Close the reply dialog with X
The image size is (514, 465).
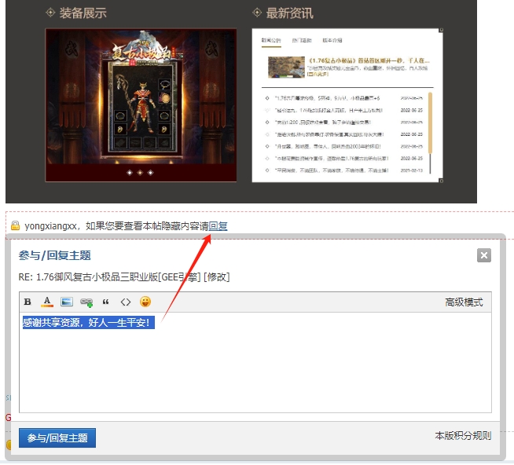click(x=484, y=255)
